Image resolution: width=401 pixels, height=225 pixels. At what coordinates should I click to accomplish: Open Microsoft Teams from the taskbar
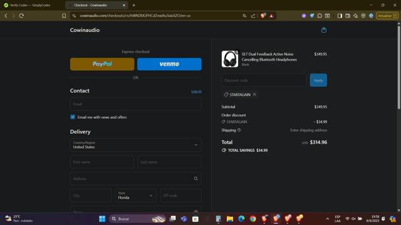184,219
